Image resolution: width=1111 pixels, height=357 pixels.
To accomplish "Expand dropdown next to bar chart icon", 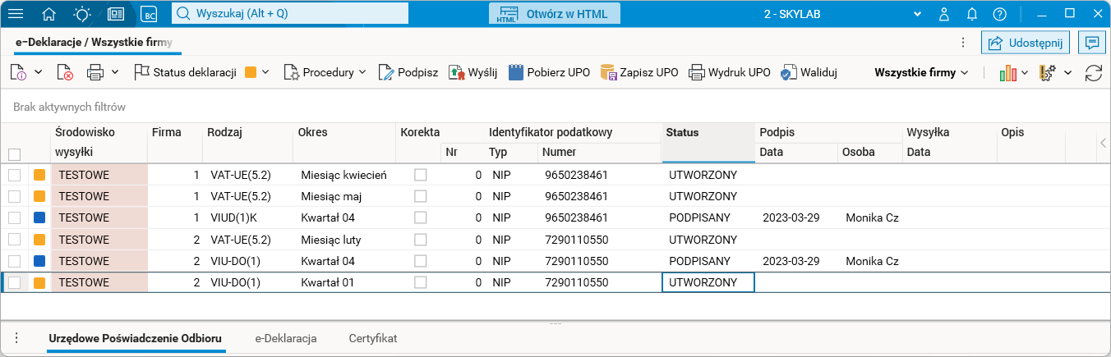I will pyautogui.click(x=1026, y=73).
